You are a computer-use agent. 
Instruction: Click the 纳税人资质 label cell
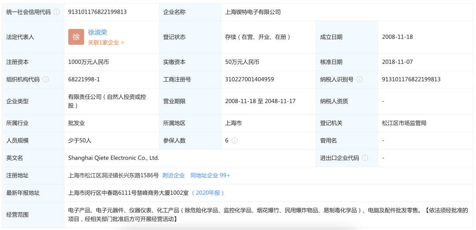347,101
